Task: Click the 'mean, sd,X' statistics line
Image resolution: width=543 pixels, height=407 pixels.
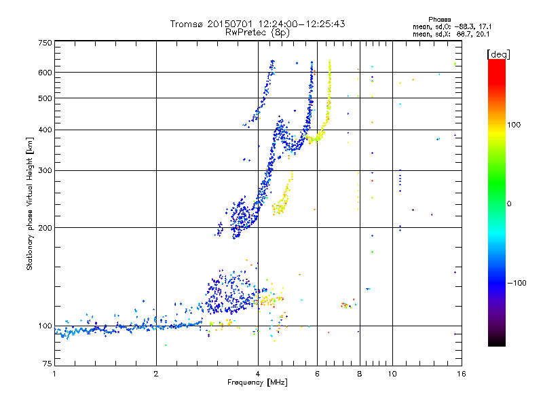Action: [x=451, y=34]
